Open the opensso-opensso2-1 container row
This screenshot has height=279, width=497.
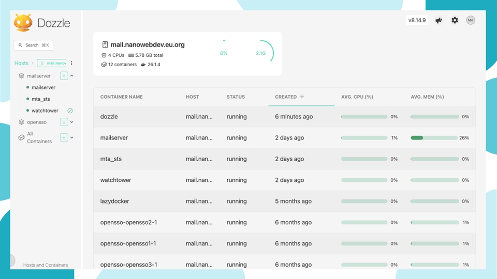point(285,222)
